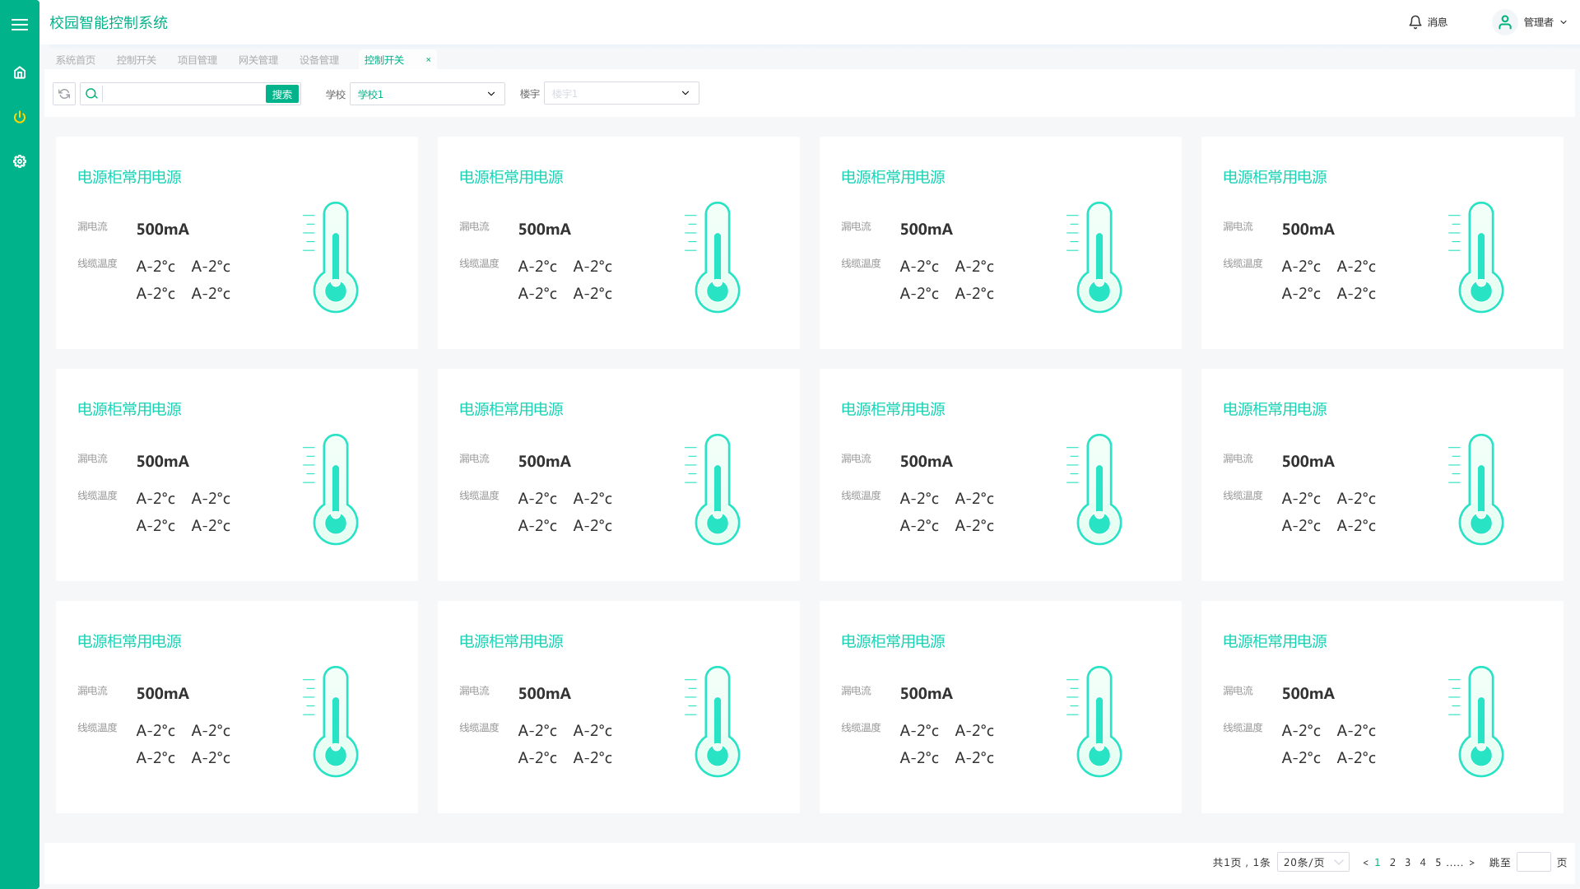This screenshot has height=889, width=1580.
Task: Select the active green 控制开关 tab
Action: coord(384,60)
